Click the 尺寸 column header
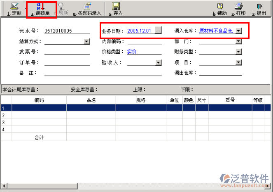273x192 pixels. 202,100
